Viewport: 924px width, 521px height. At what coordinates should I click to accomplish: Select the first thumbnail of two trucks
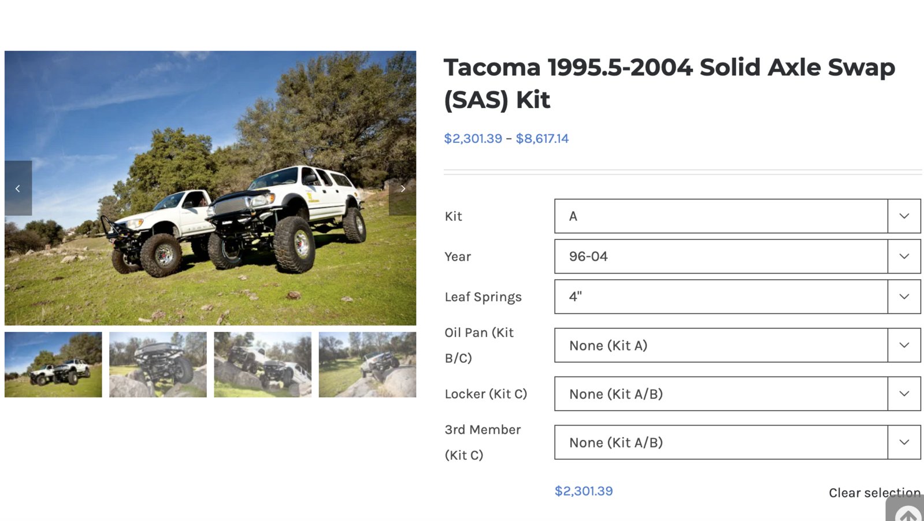(53, 364)
